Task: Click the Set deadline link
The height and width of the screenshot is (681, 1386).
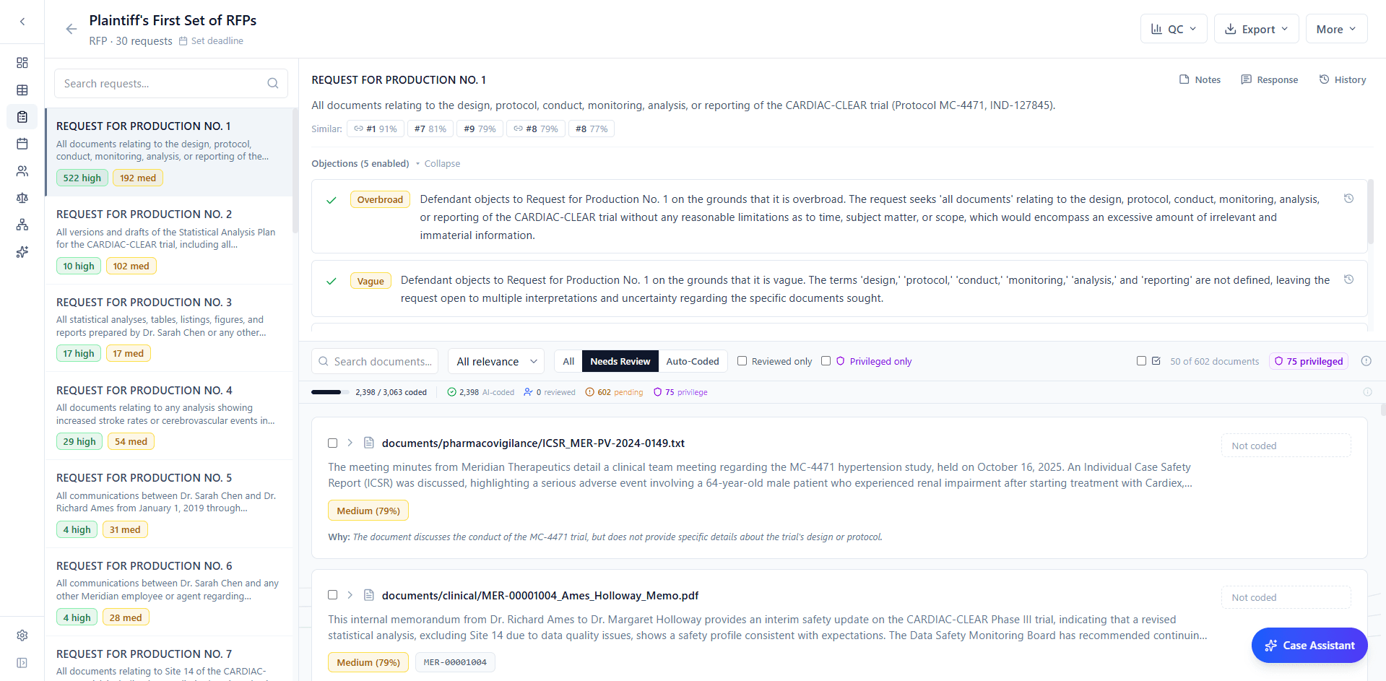Action: click(211, 40)
